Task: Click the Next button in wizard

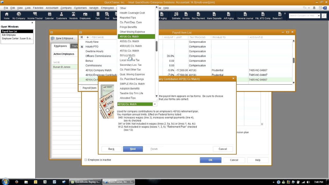Action: [x=133, y=149]
